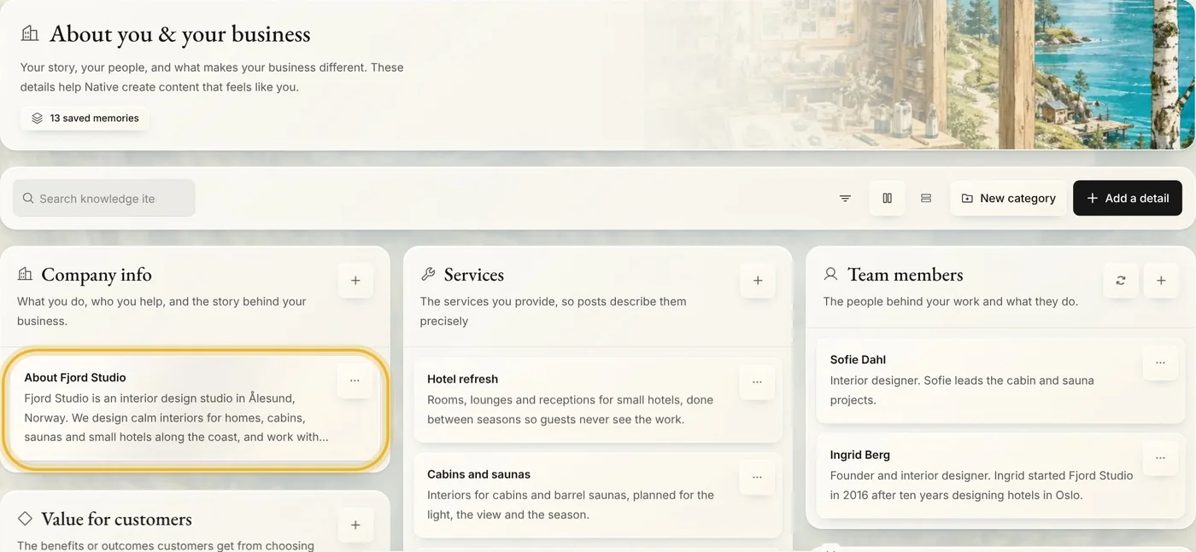Switch to column board view

pos(888,198)
